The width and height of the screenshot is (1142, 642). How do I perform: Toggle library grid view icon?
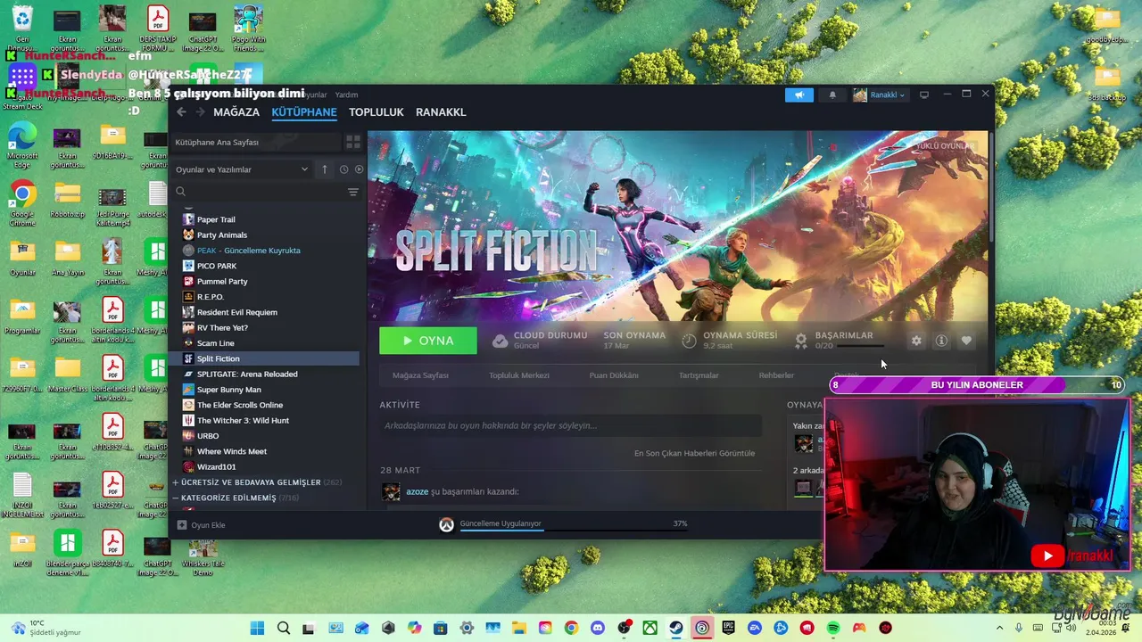point(353,142)
